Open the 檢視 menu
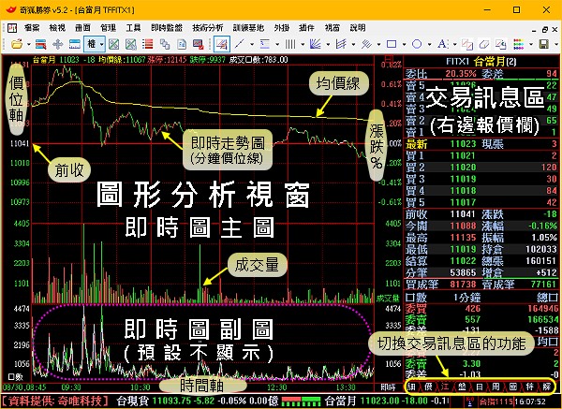 tap(57, 27)
